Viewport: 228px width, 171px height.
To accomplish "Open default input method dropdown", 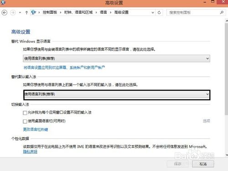I will coord(117,95).
